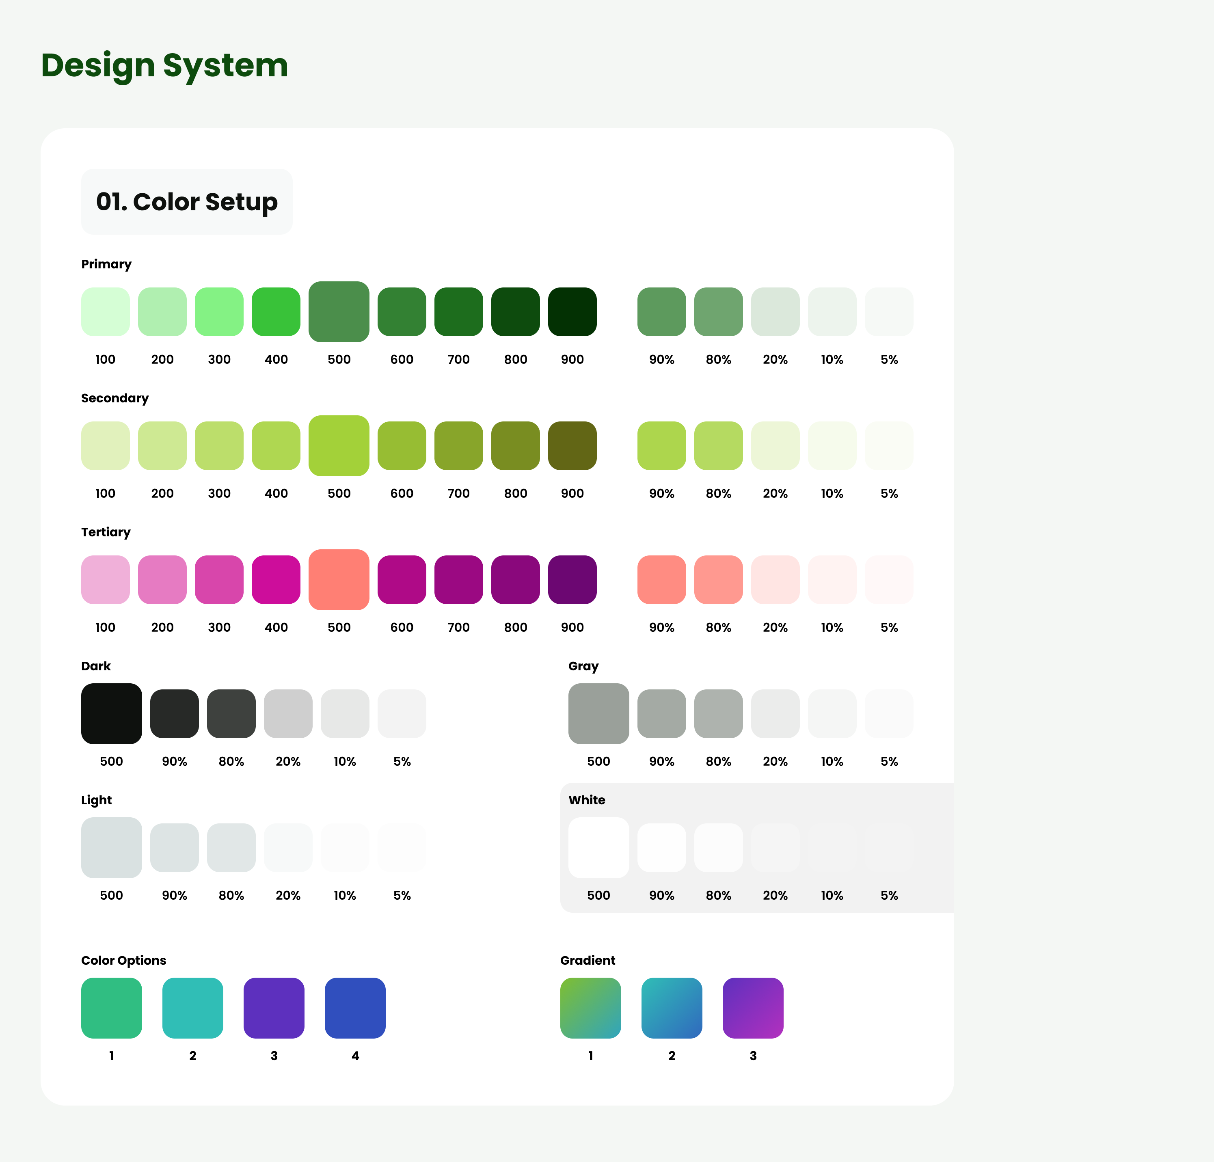Click the Secondary 80% opacity swatch
The image size is (1214, 1162).
coord(719,446)
